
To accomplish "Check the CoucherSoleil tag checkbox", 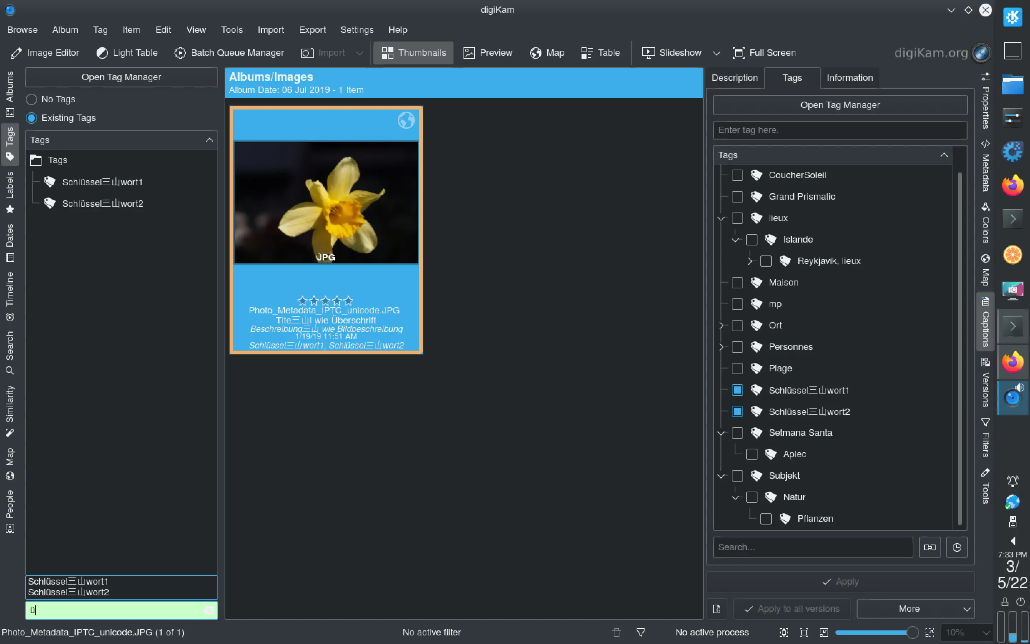I will tap(737, 175).
